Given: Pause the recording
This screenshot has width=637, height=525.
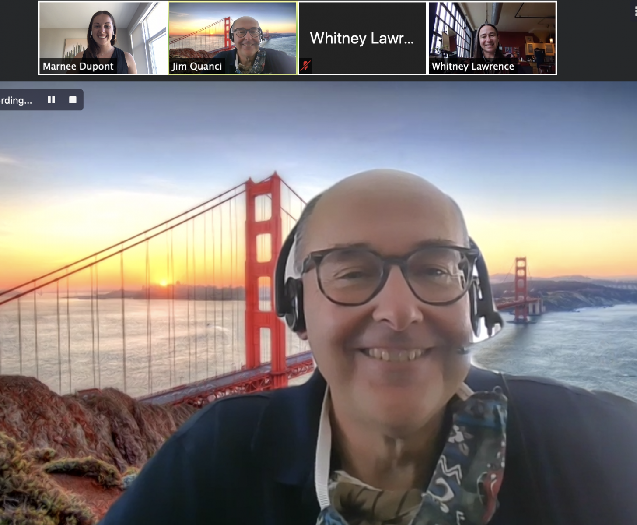Looking at the screenshot, I should (51, 100).
